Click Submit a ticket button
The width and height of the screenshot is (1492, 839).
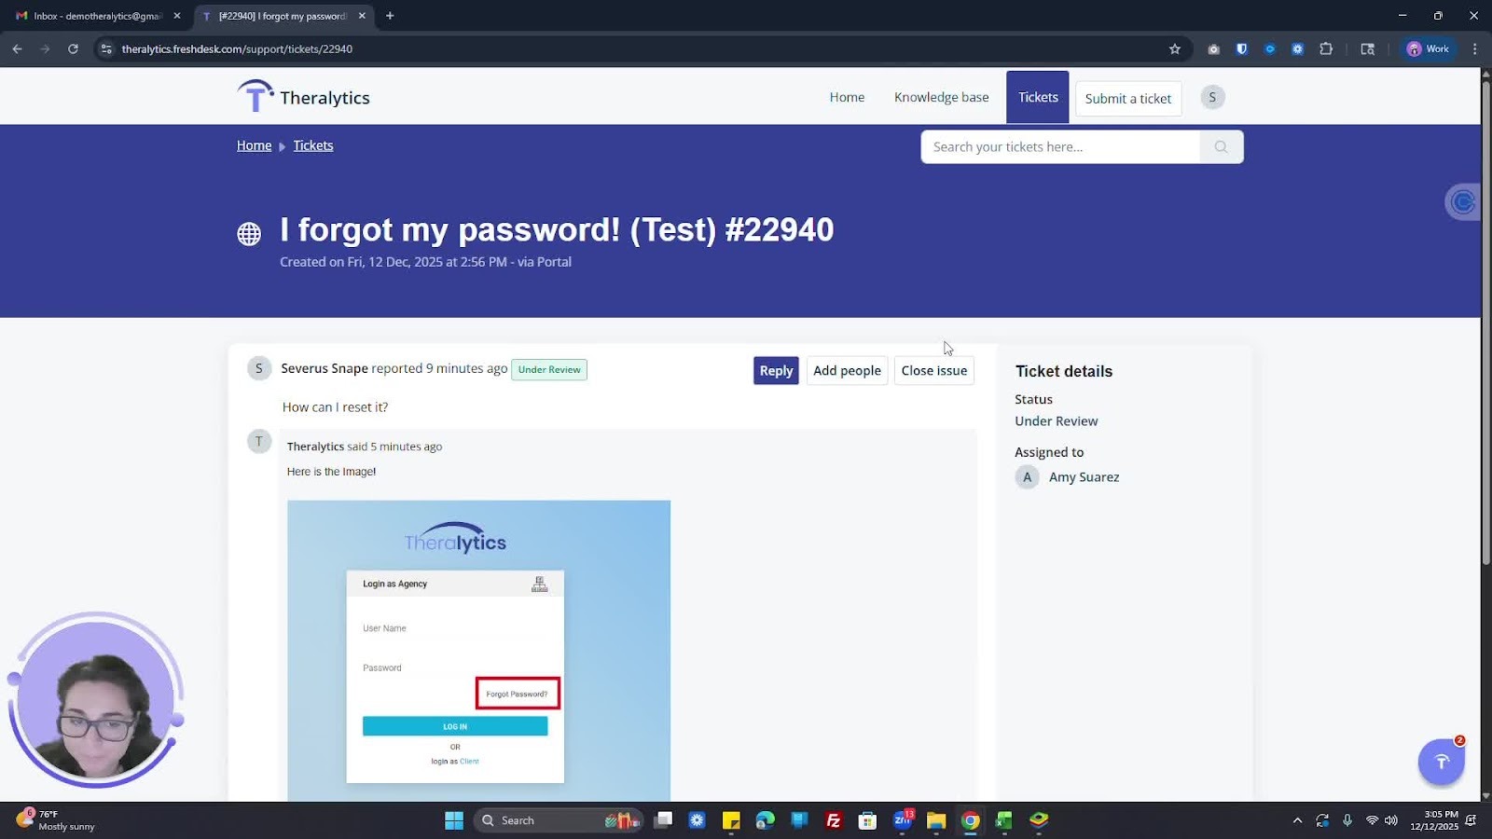(1128, 98)
